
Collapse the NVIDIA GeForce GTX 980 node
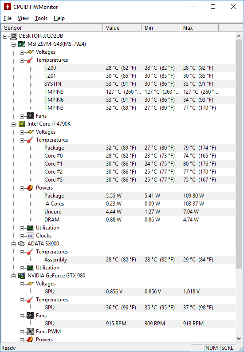pos(14,276)
